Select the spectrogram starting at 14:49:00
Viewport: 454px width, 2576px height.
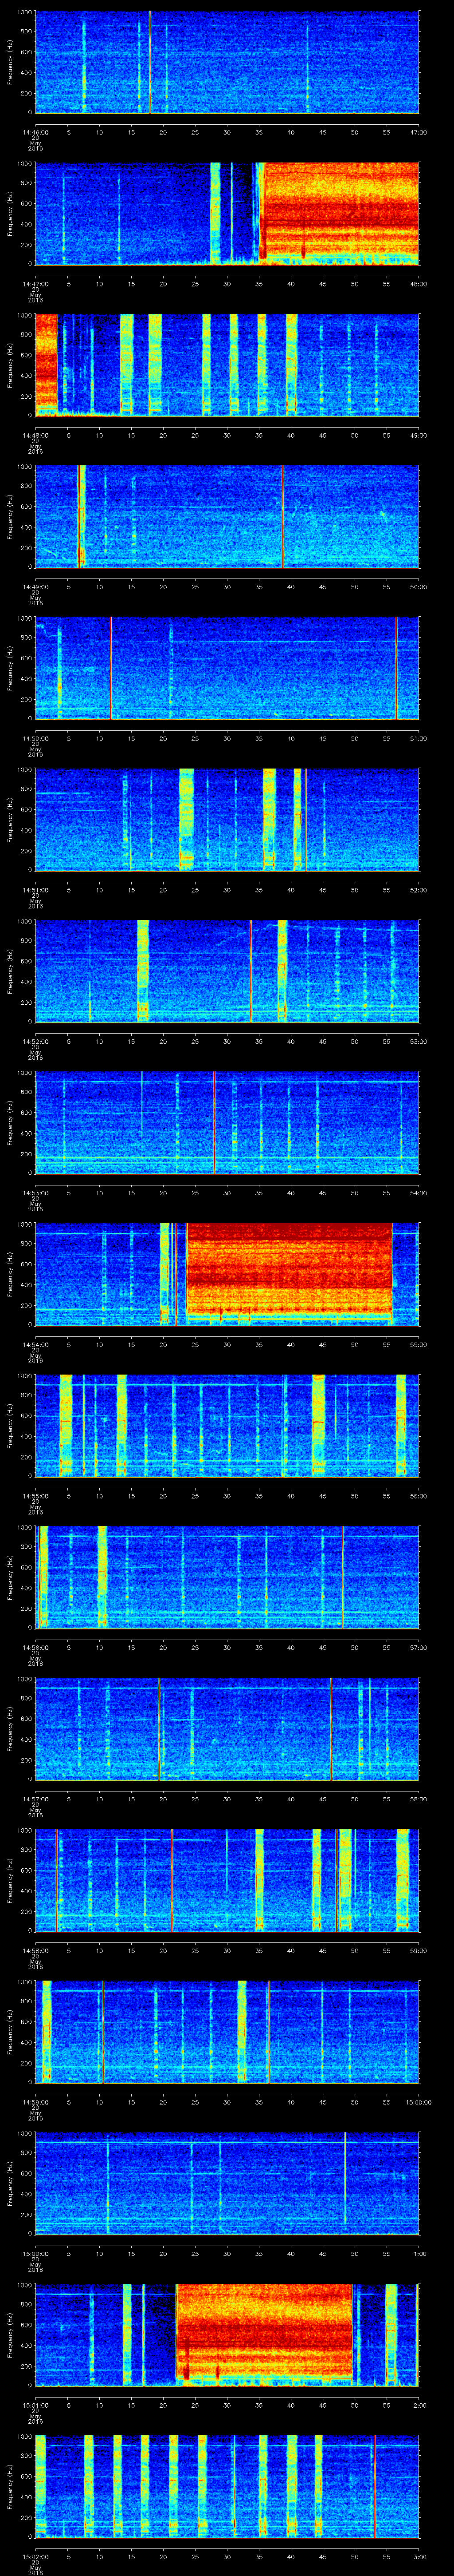tap(227, 517)
